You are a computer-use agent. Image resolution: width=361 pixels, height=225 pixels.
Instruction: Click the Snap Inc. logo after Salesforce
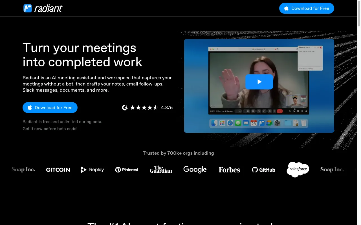pyautogui.click(x=332, y=170)
